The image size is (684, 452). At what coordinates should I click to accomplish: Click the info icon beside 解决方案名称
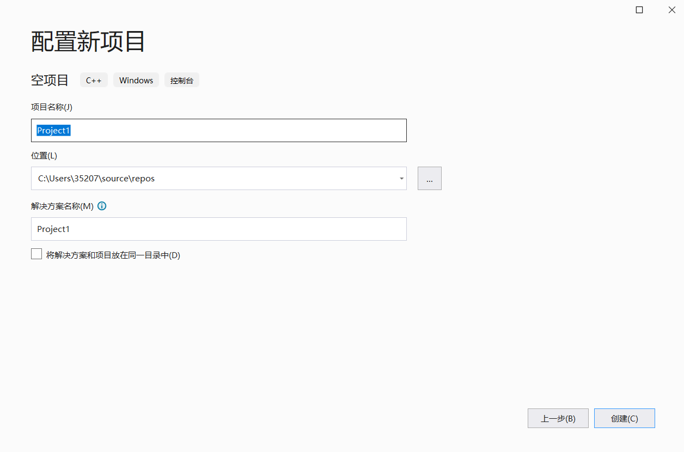pos(102,206)
